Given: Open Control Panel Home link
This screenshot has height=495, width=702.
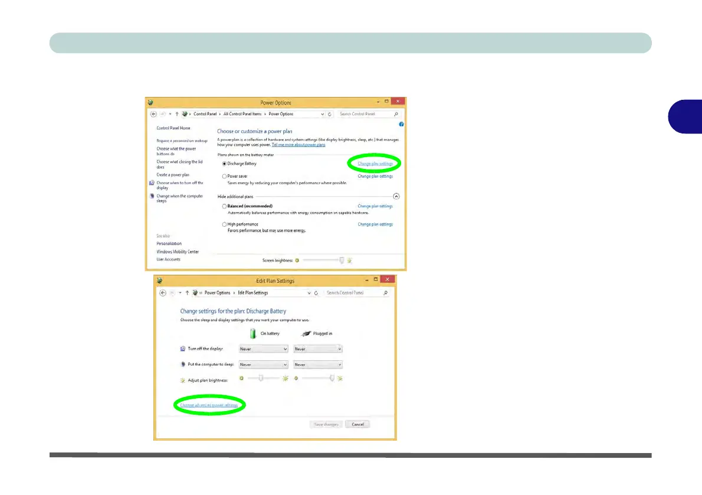Looking at the screenshot, I should (173, 128).
